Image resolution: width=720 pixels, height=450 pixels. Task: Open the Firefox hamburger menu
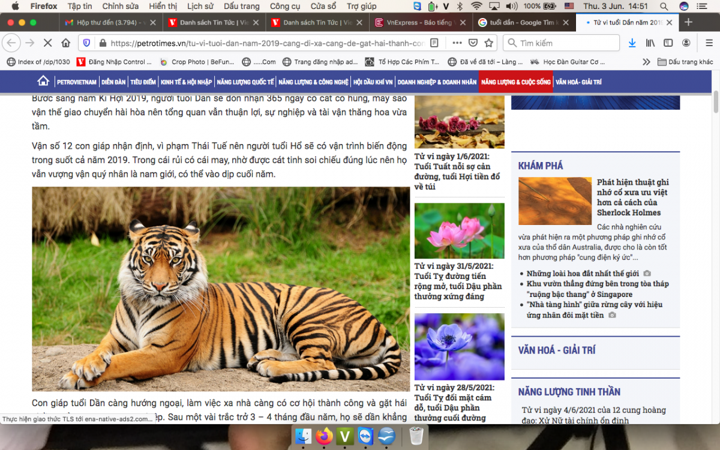pos(705,43)
